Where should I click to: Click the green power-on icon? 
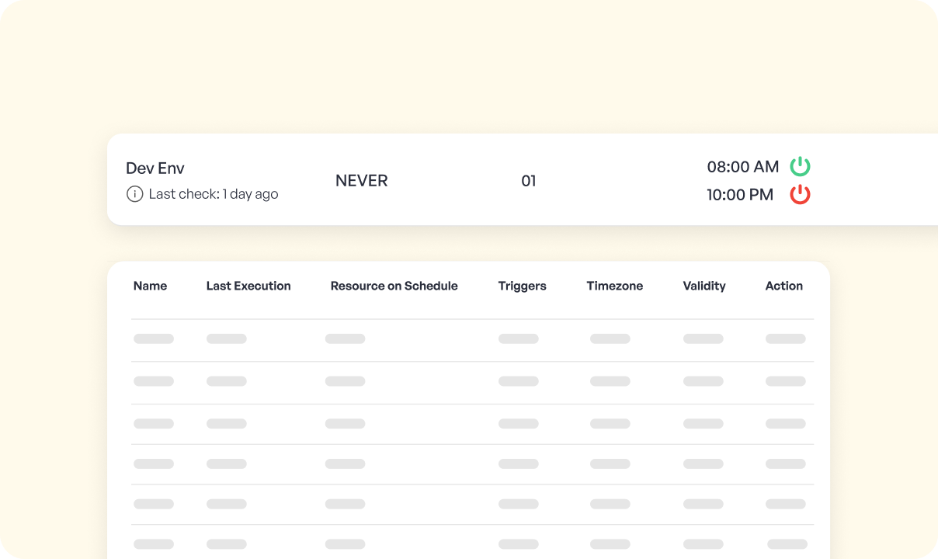click(800, 166)
